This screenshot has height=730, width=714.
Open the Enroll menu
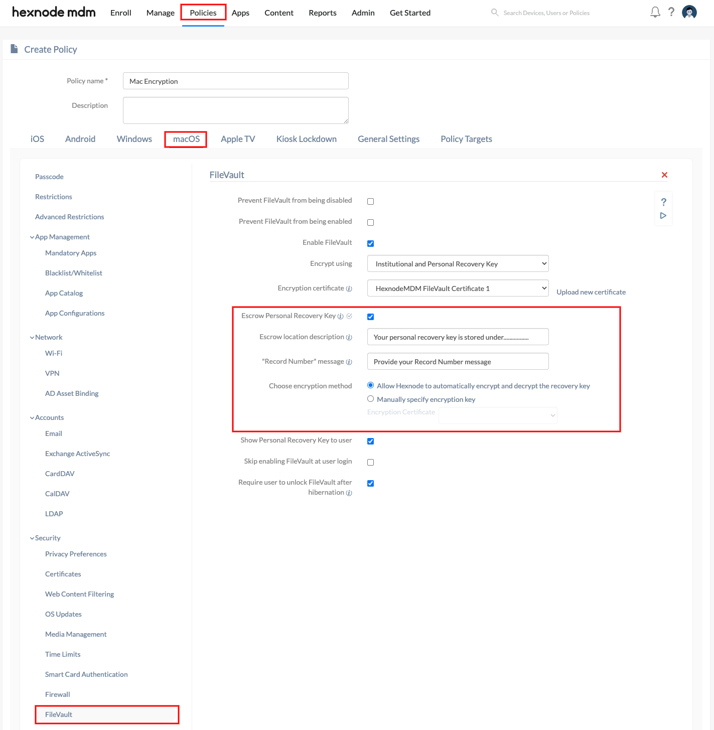(x=121, y=13)
